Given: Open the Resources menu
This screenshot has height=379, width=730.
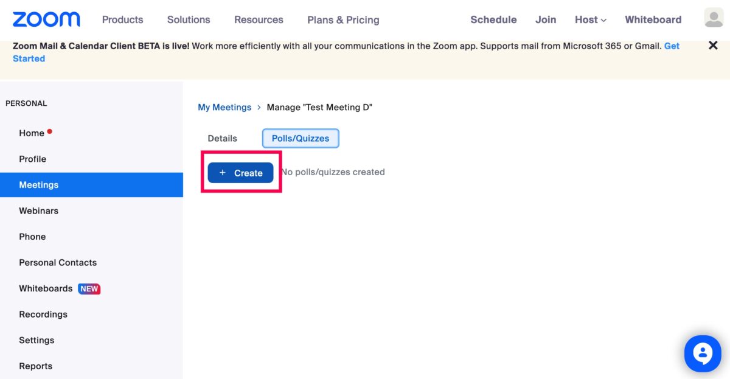Looking at the screenshot, I should click(x=259, y=19).
